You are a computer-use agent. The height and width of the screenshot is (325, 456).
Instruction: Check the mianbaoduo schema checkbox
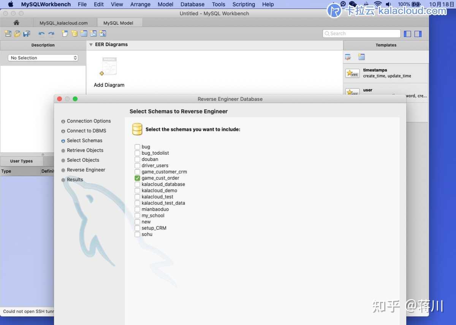click(x=137, y=209)
